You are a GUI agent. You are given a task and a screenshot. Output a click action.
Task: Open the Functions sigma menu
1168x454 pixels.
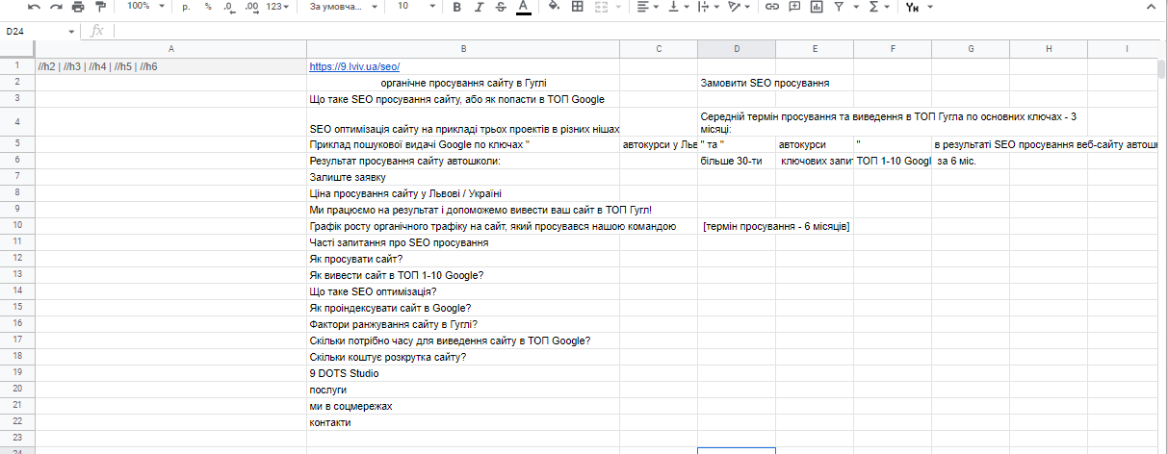[878, 7]
